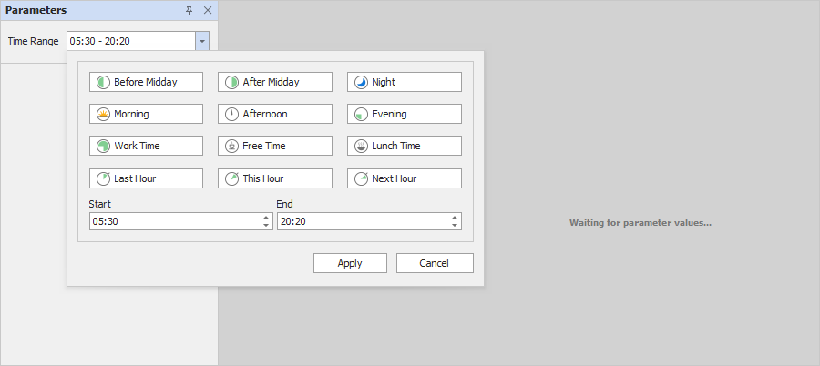Click the Night moon icon
Screen dimensions: 820x366
[361, 82]
